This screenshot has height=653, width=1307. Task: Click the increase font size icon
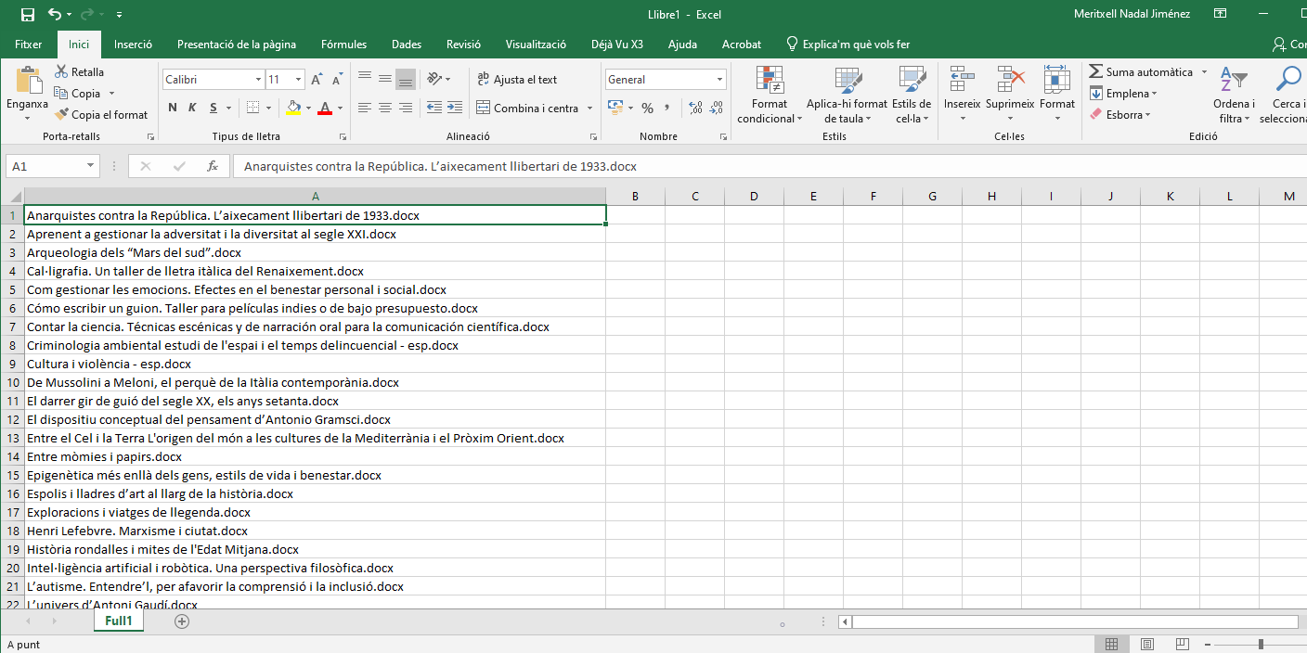317,80
